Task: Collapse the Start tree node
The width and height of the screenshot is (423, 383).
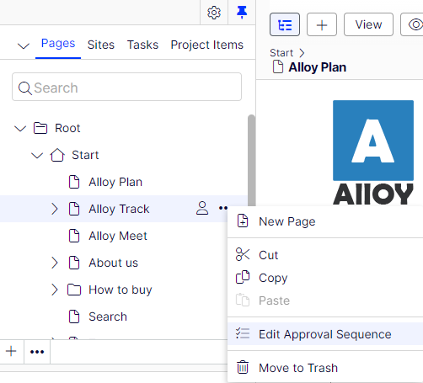Action: pos(37,155)
